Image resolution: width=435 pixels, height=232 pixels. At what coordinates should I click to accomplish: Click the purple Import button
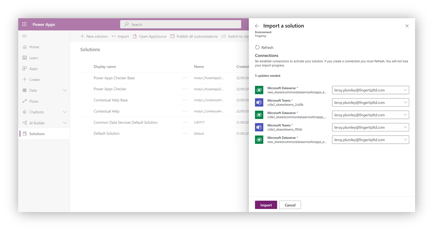pyautogui.click(x=266, y=205)
